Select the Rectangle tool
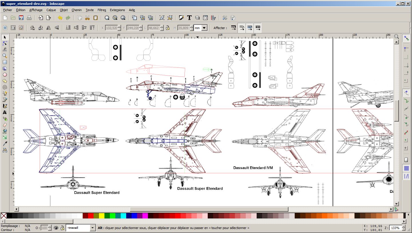 (5, 62)
